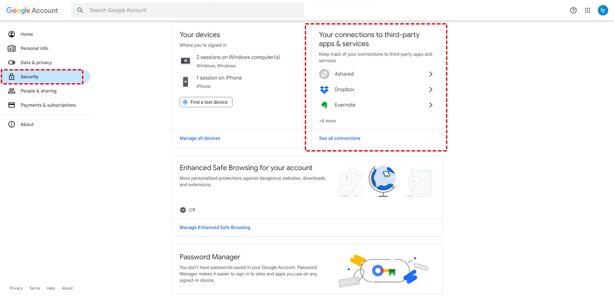Click the Evernote elephant icon
Viewport: 614px width, 296px height.
(324, 105)
